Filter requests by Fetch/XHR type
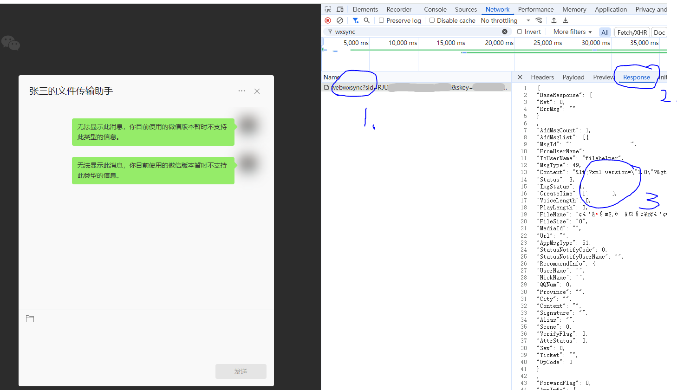 (x=632, y=32)
